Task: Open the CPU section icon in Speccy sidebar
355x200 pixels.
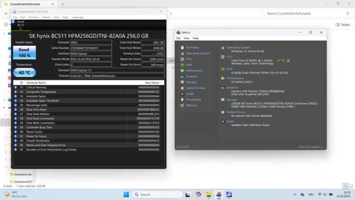Action: [182, 59]
